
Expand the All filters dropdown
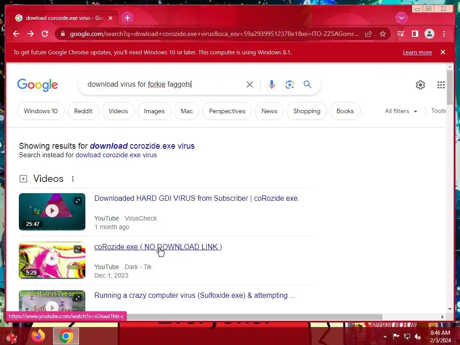(401, 111)
